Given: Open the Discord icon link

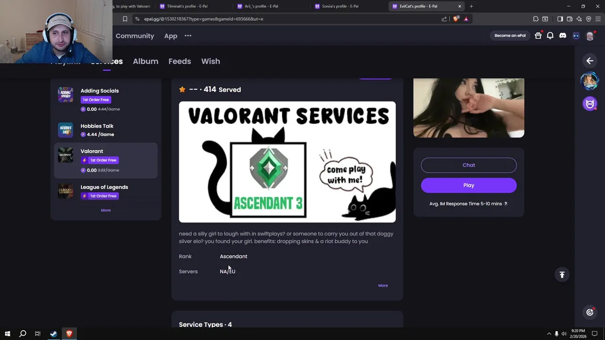Looking at the screenshot, I should [562, 35].
